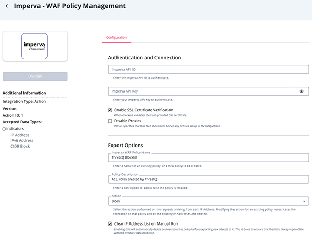Click the Imperva logo thumbnail

35,47
